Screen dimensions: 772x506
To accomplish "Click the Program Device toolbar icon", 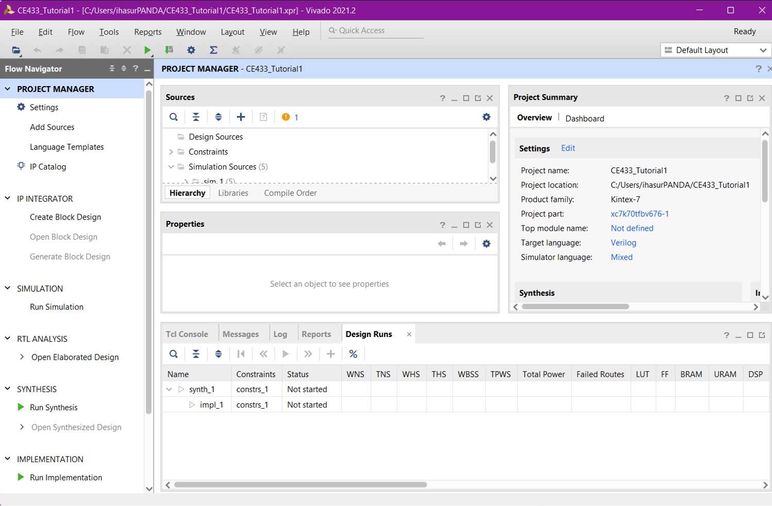I will [169, 50].
